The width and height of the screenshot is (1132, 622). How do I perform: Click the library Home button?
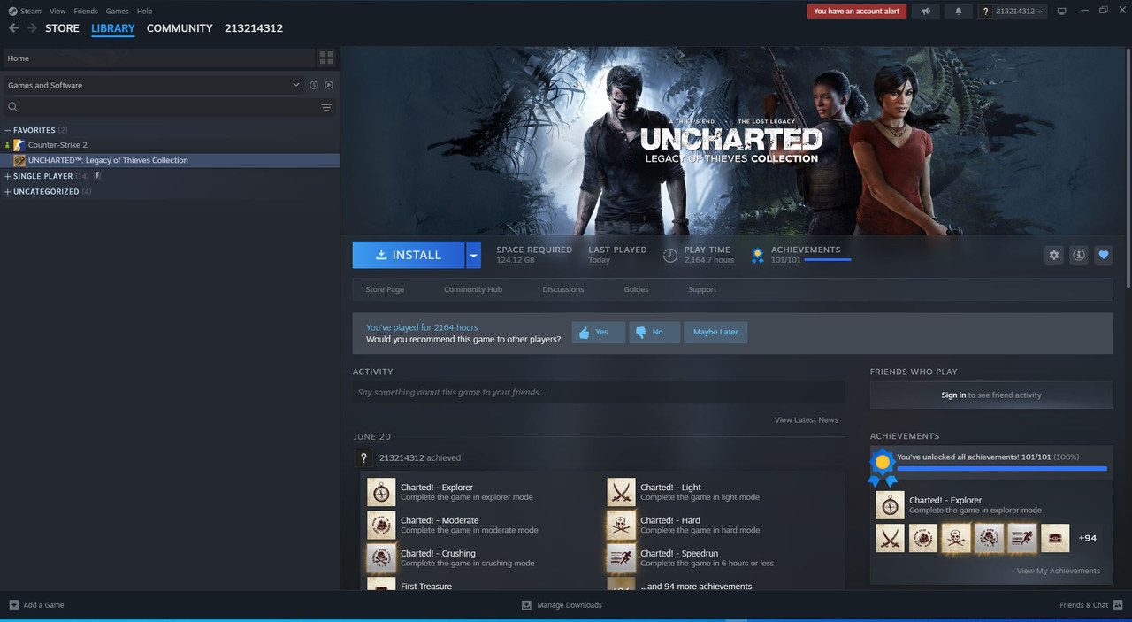159,58
